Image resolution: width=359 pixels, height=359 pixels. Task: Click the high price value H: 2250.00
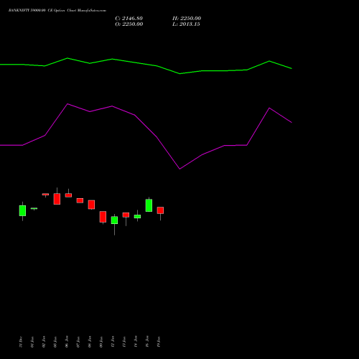point(187,19)
